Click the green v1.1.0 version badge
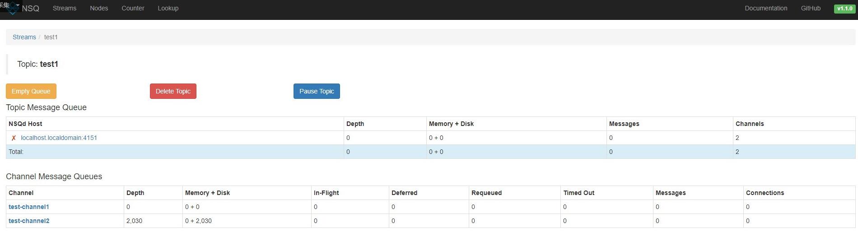The image size is (858, 237). 844,9
